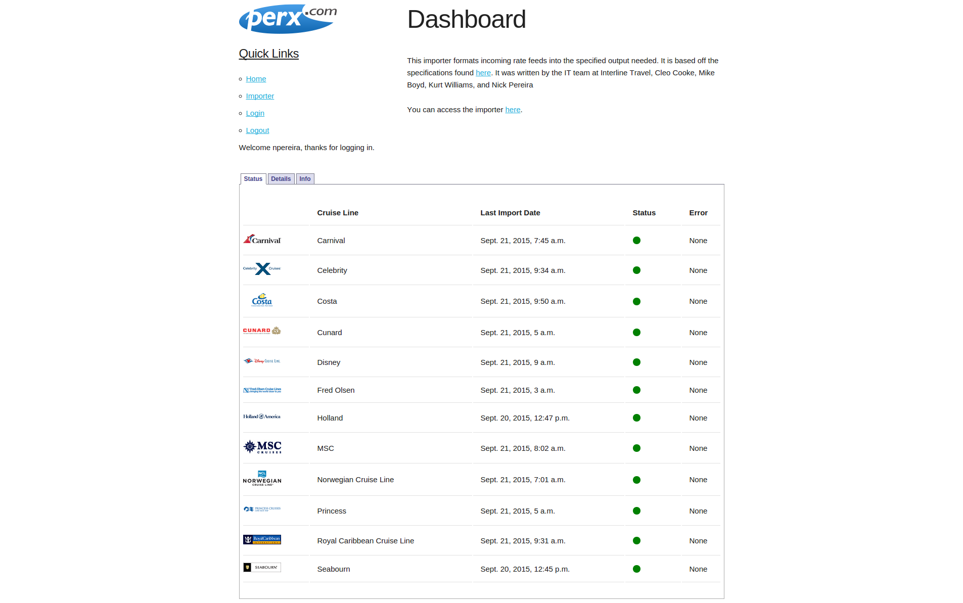Click 'None' in the MSC error cell

coord(698,448)
